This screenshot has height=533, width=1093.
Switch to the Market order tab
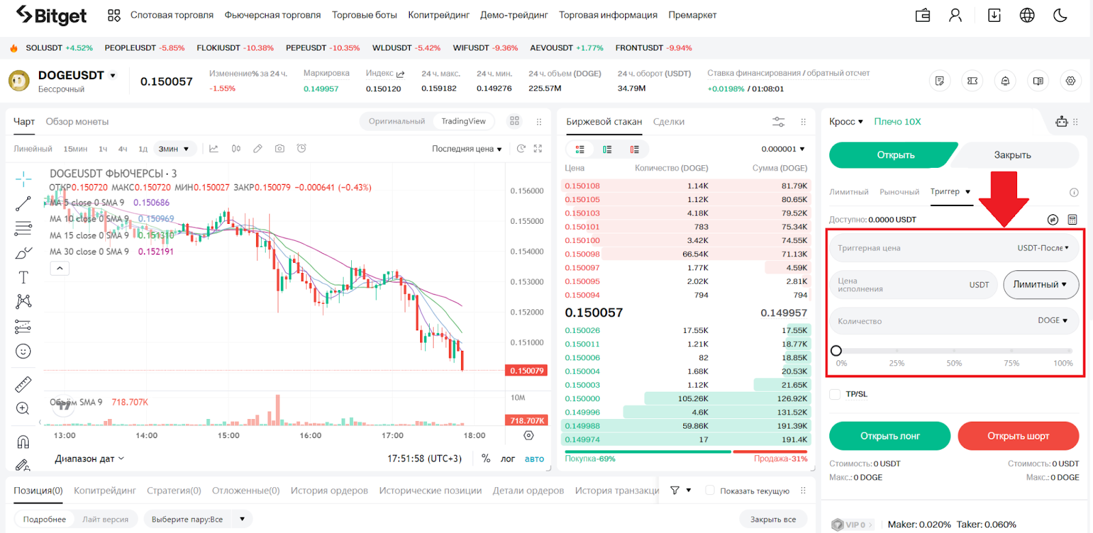tap(900, 192)
